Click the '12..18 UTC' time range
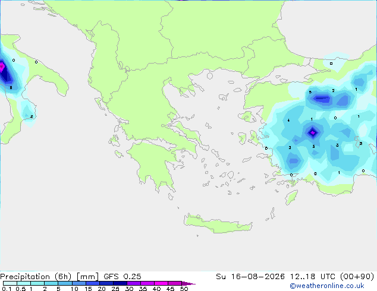The height and width of the screenshot is (291, 377). point(313,277)
